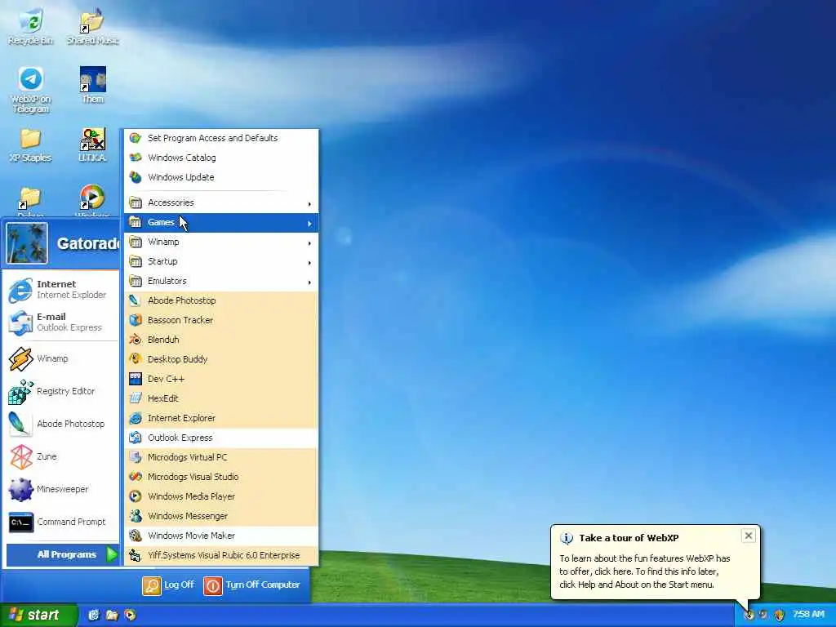This screenshot has width=836, height=627.
Task: Open the U.T.K.A. desktop shortcut
Action: (92, 145)
